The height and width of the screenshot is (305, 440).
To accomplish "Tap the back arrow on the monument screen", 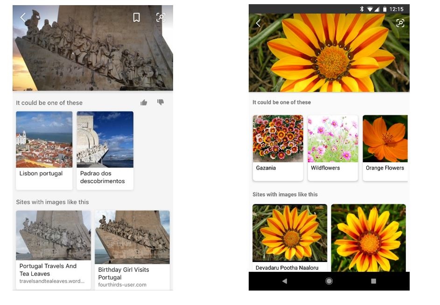I will click(23, 17).
